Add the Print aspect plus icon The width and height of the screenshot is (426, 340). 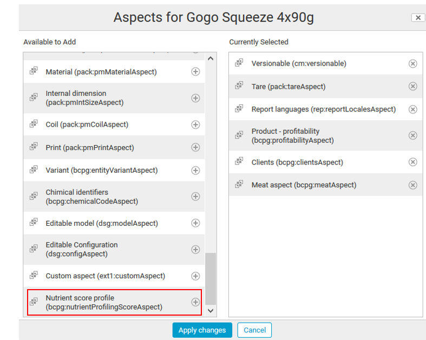point(195,147)
